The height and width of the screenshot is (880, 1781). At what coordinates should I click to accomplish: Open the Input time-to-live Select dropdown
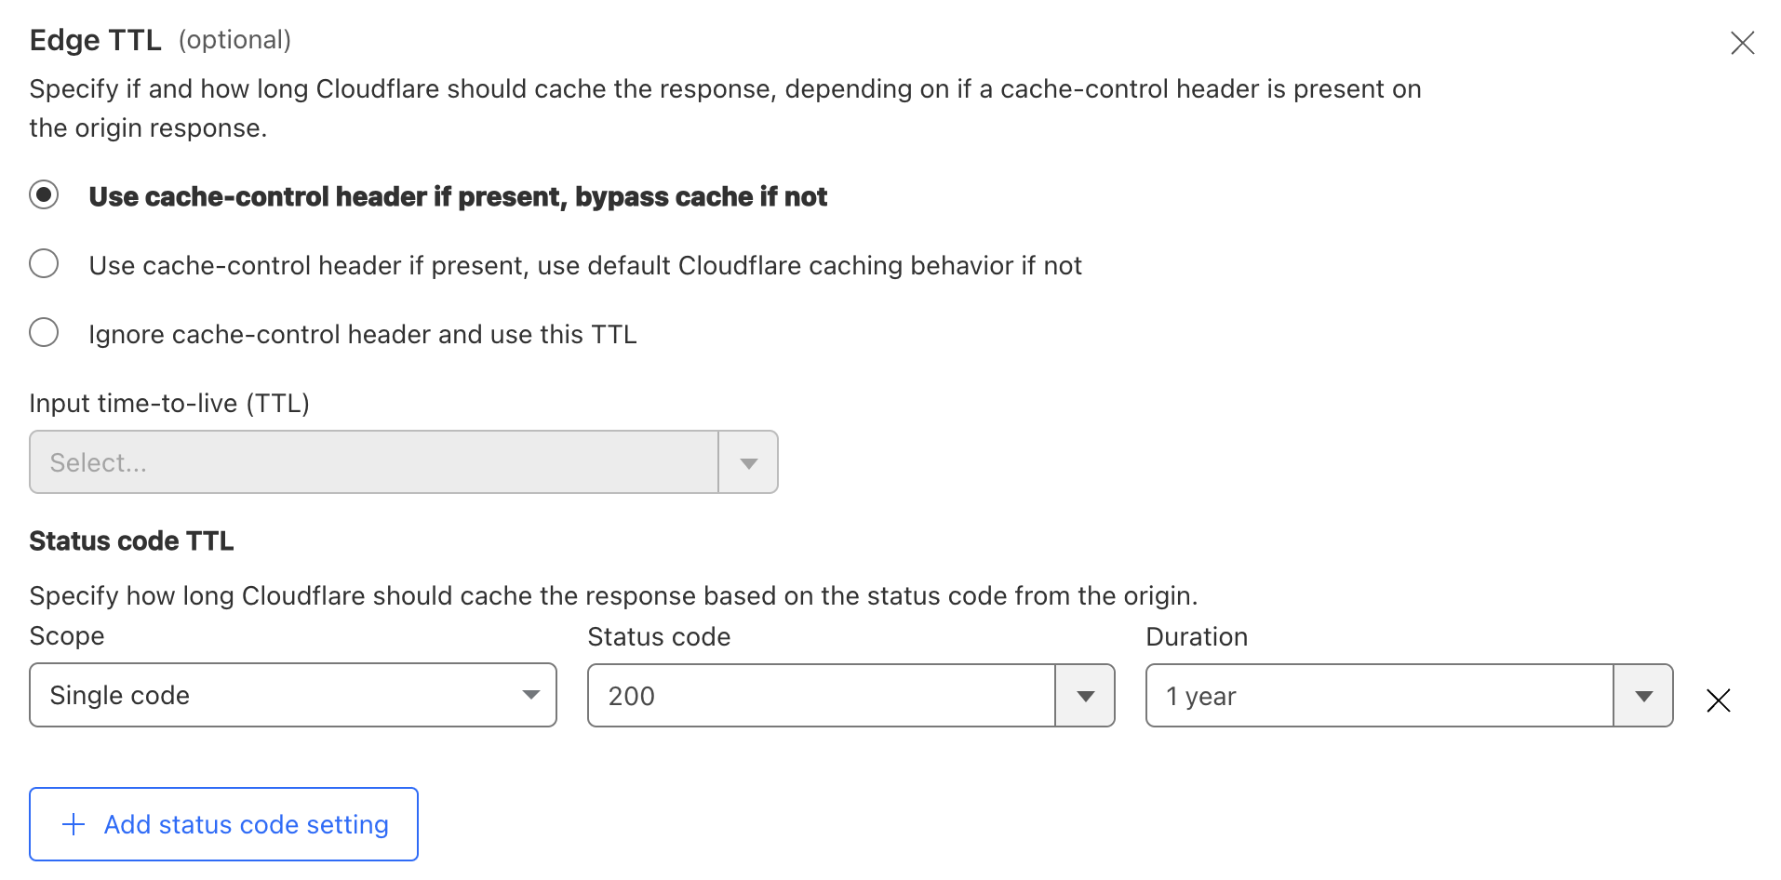[x=402, y=462]
